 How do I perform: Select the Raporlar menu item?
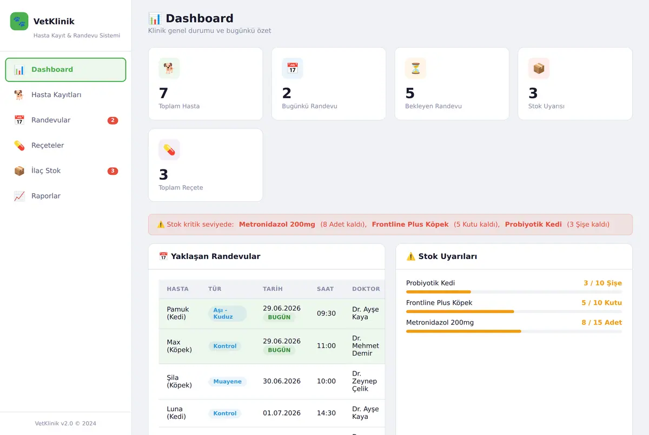[65, 196]
